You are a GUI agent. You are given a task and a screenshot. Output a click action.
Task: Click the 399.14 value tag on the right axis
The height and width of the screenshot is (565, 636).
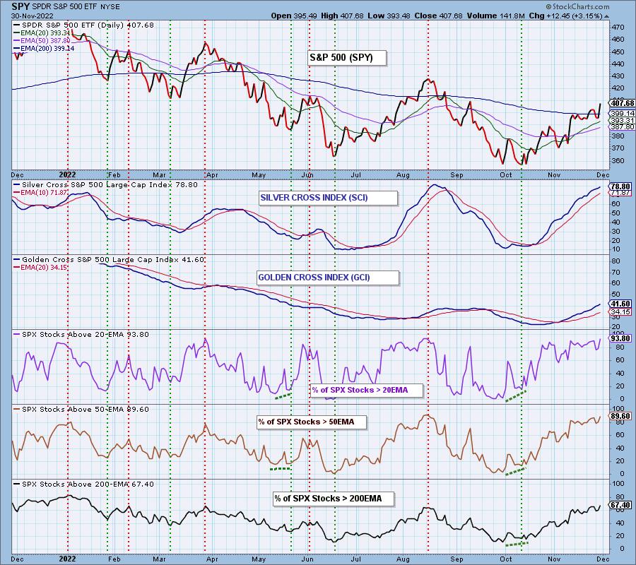pos(622,114)
